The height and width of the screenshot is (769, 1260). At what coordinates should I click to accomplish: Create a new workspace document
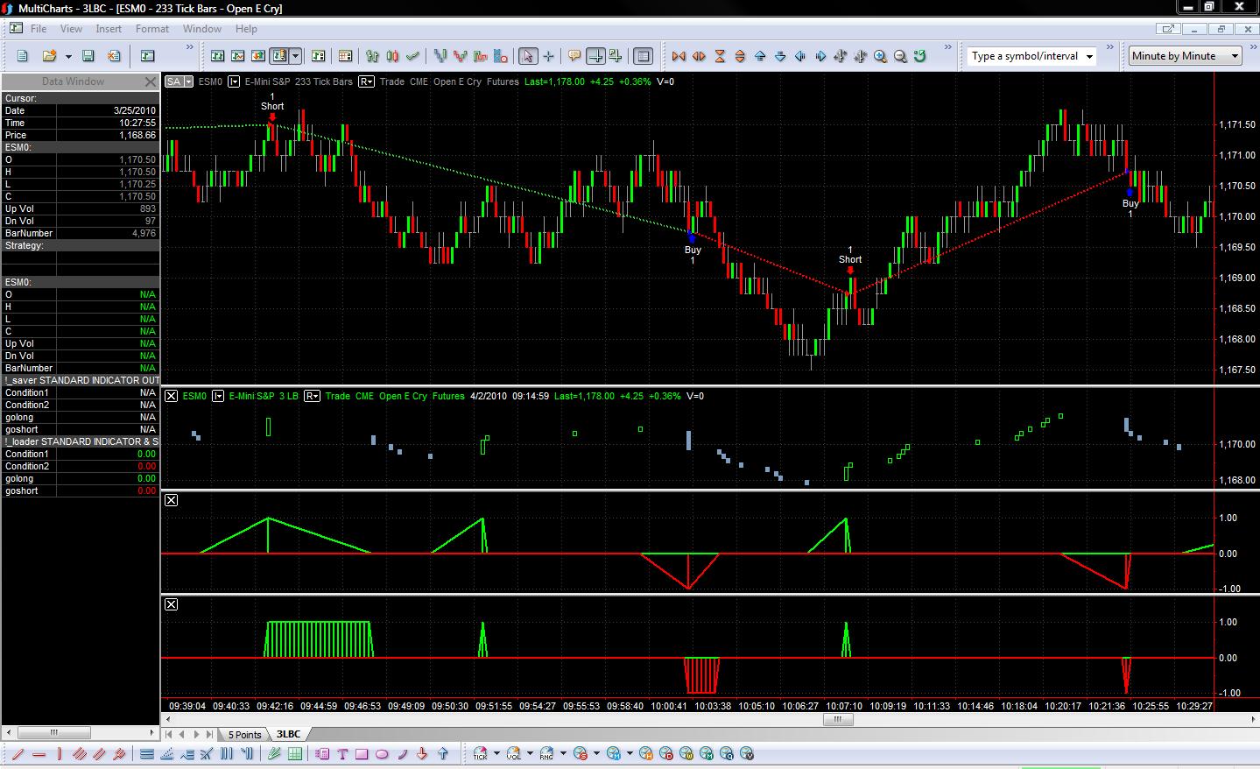point(23,56)
